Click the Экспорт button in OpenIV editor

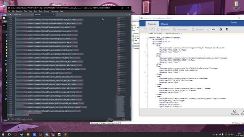pos(234,22)
